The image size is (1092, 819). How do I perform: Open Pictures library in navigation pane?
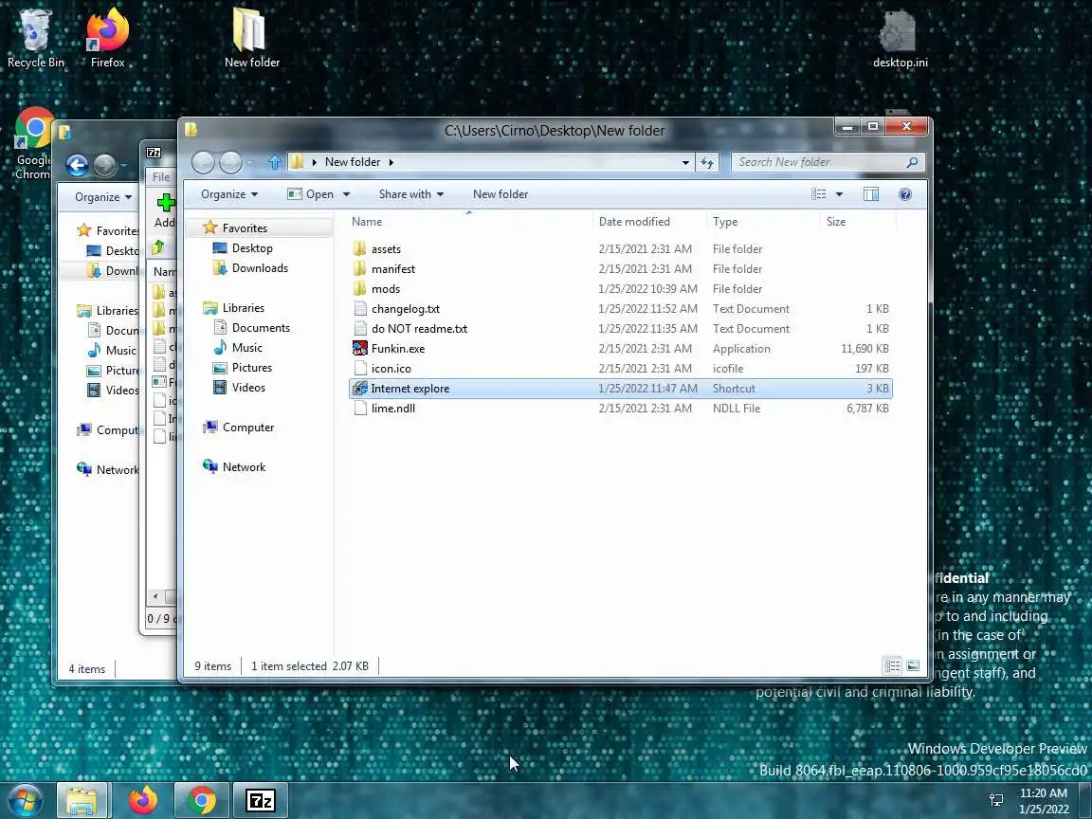[251, 368]
